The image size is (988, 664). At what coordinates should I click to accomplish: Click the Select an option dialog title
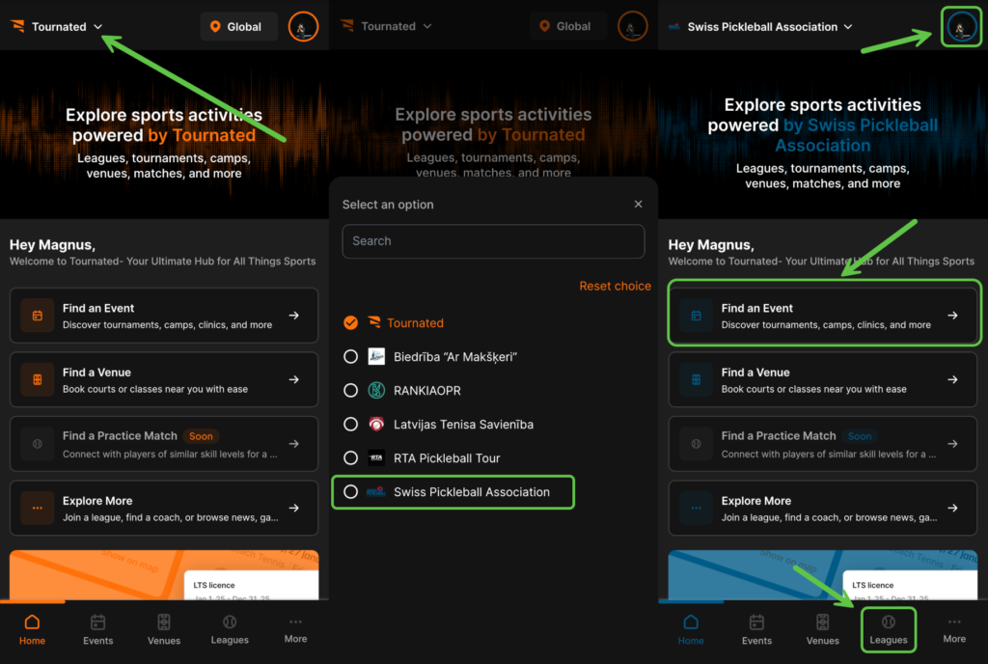(388, 204)
